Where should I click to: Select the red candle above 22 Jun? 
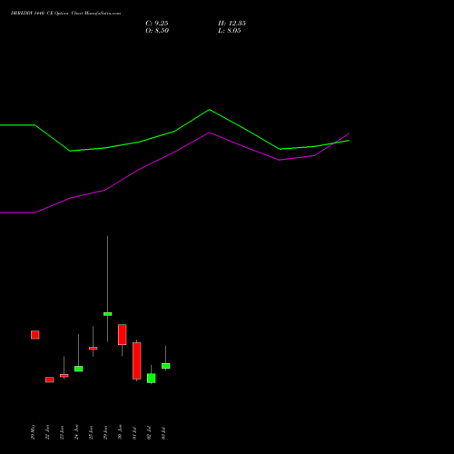coord(50,380)
